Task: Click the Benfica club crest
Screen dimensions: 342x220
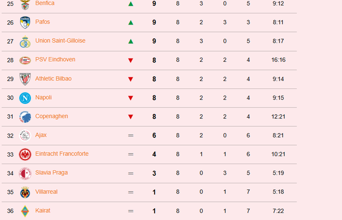Action: tap(25, 5)
